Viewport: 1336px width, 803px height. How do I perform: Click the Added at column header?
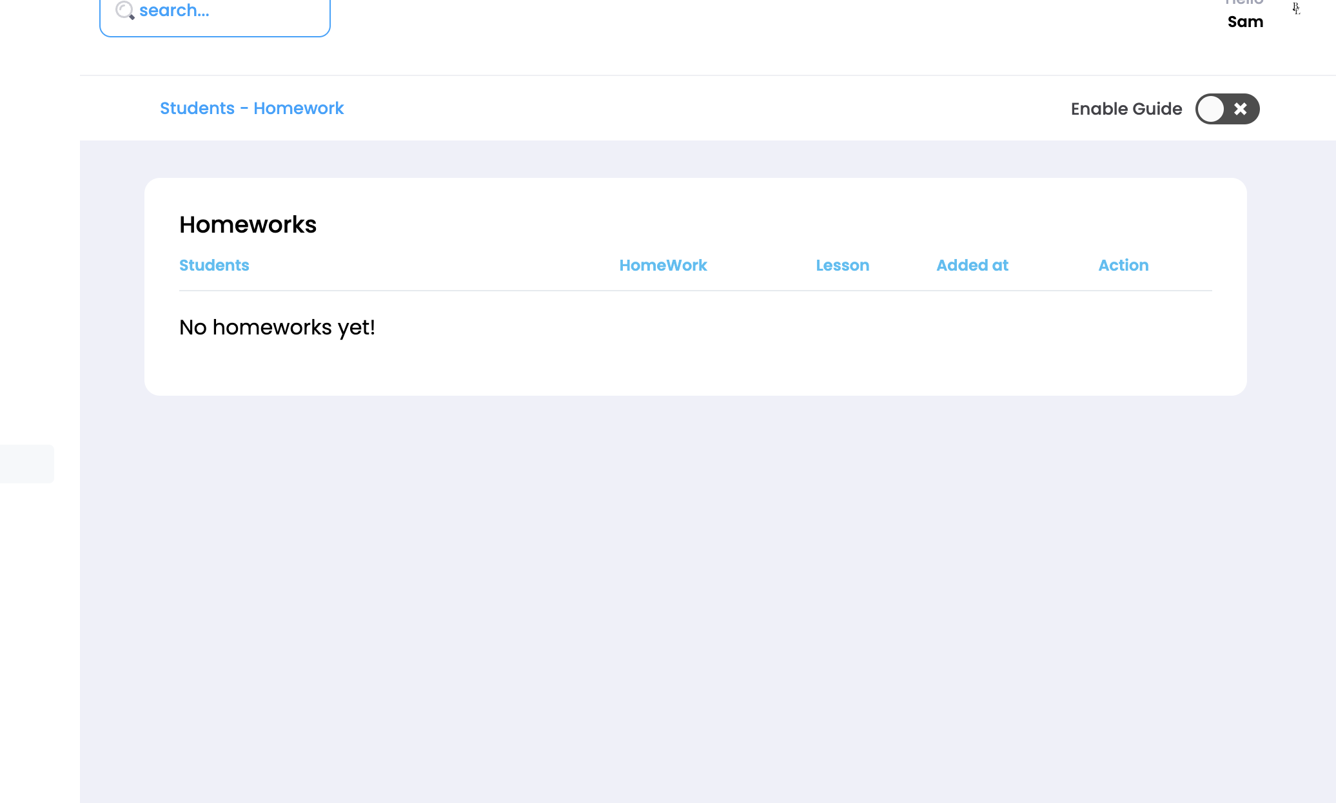tap(972, 266)
